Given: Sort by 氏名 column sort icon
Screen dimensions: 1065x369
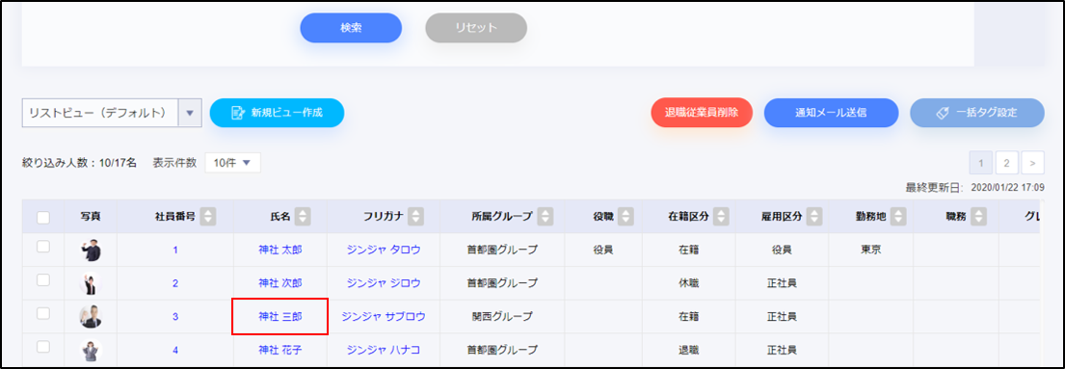Looking at the screenshot, I should 304,217.
